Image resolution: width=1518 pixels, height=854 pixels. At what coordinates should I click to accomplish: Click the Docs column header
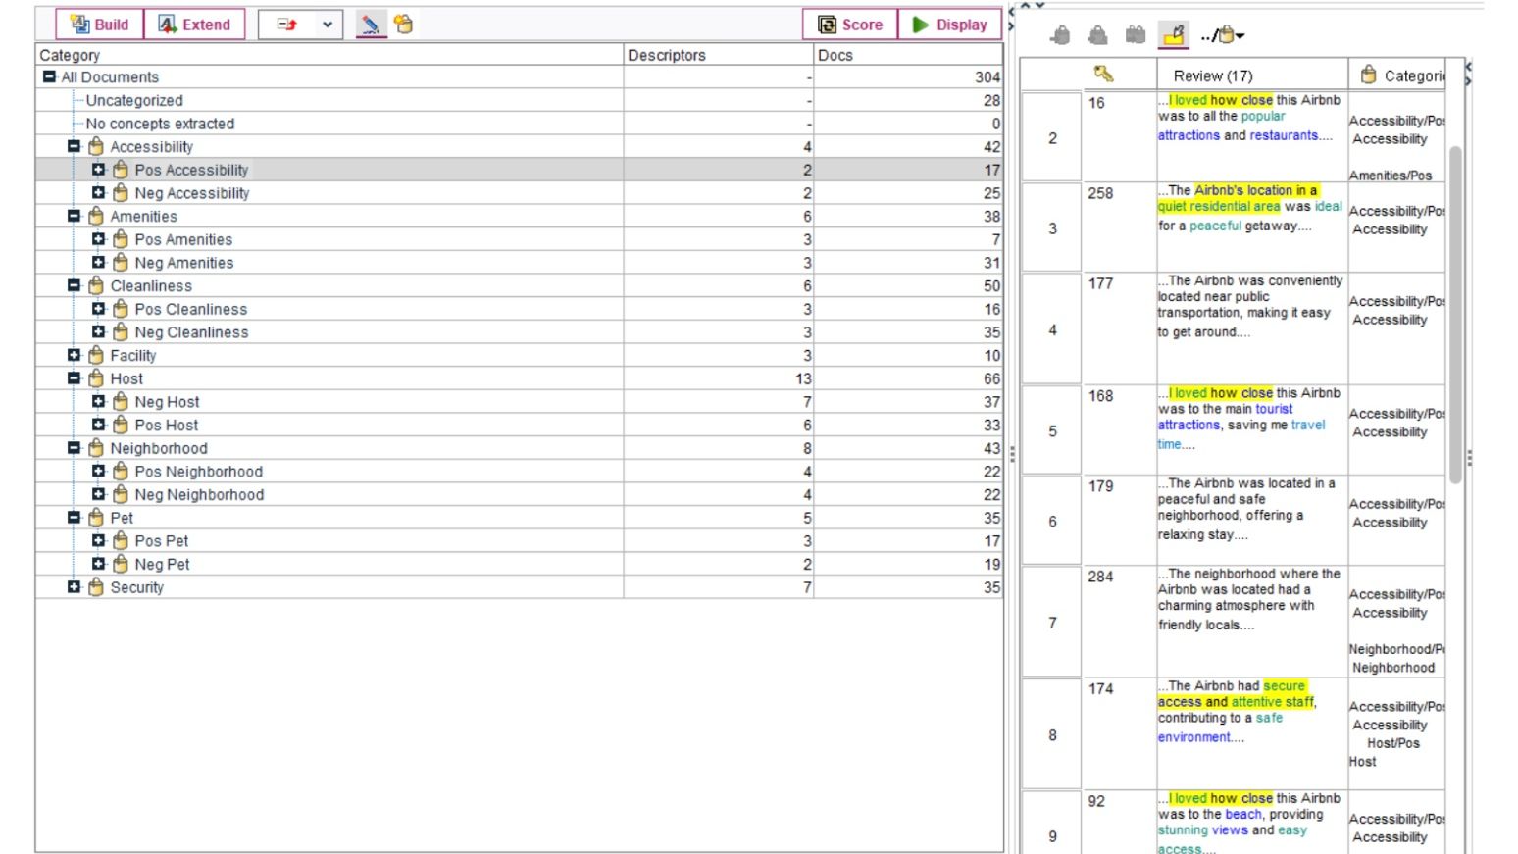(908, 55)
